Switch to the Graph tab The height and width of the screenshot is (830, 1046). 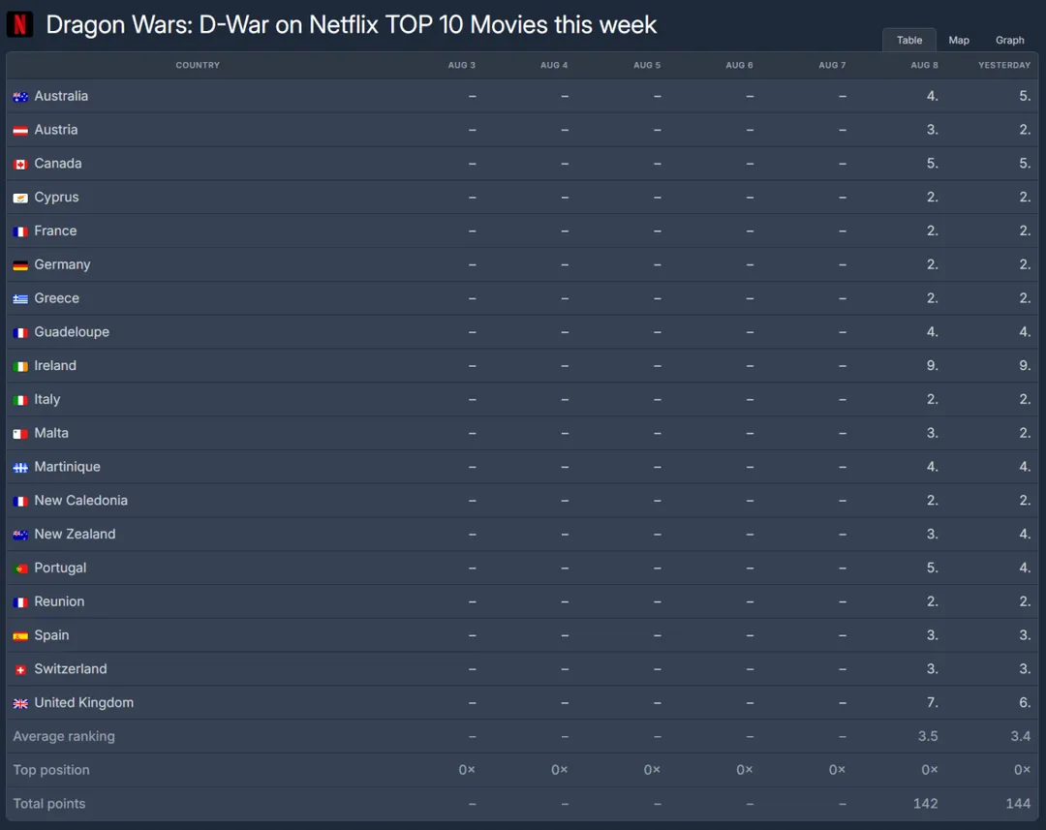pyautogui.click(x=1009, y=40)
